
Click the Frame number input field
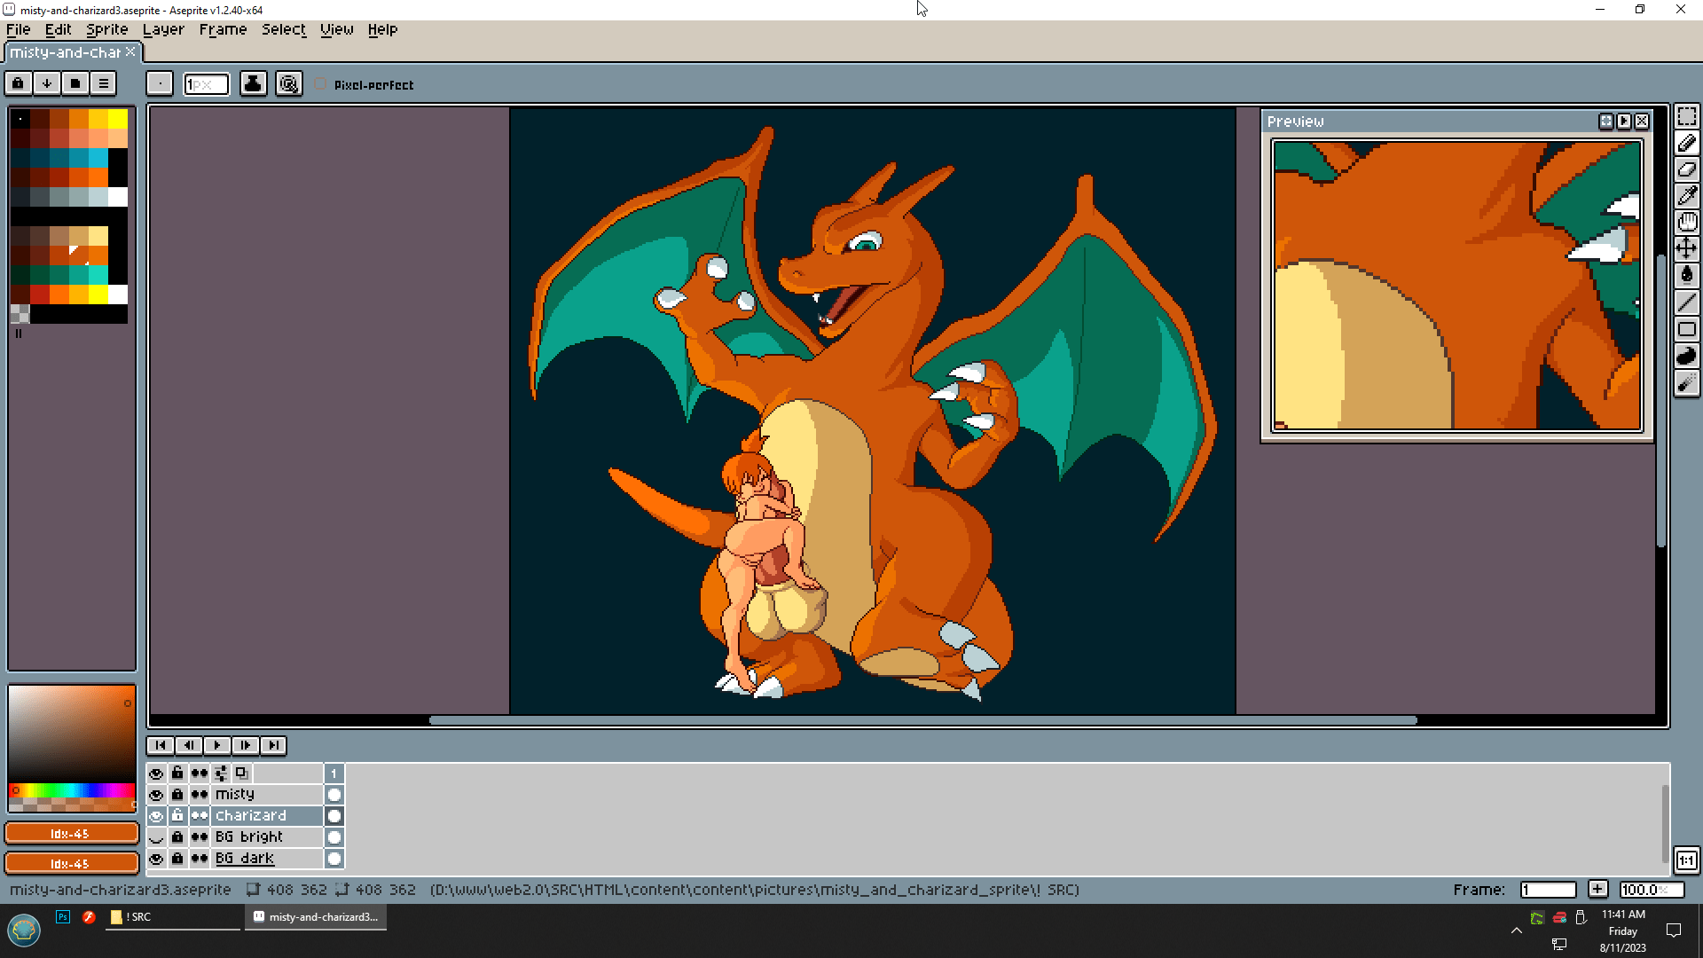pos(1548,890)
